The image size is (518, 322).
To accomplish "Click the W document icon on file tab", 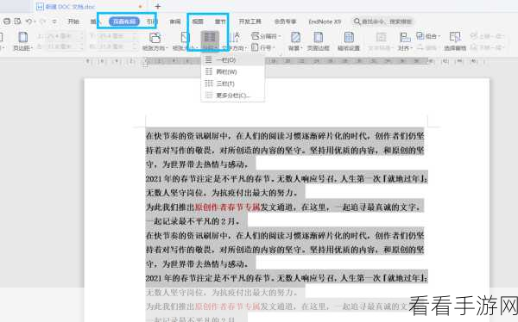I will (x=40, y=6).
